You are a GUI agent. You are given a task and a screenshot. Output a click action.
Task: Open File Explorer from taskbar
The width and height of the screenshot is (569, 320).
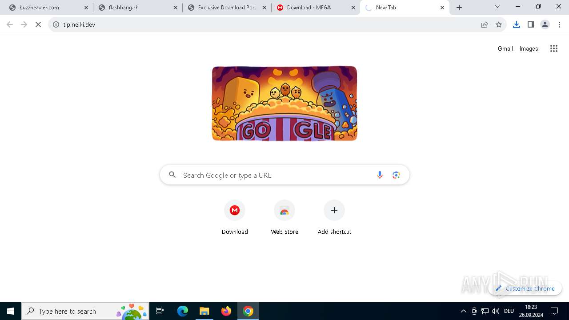(x=204, y=311)
